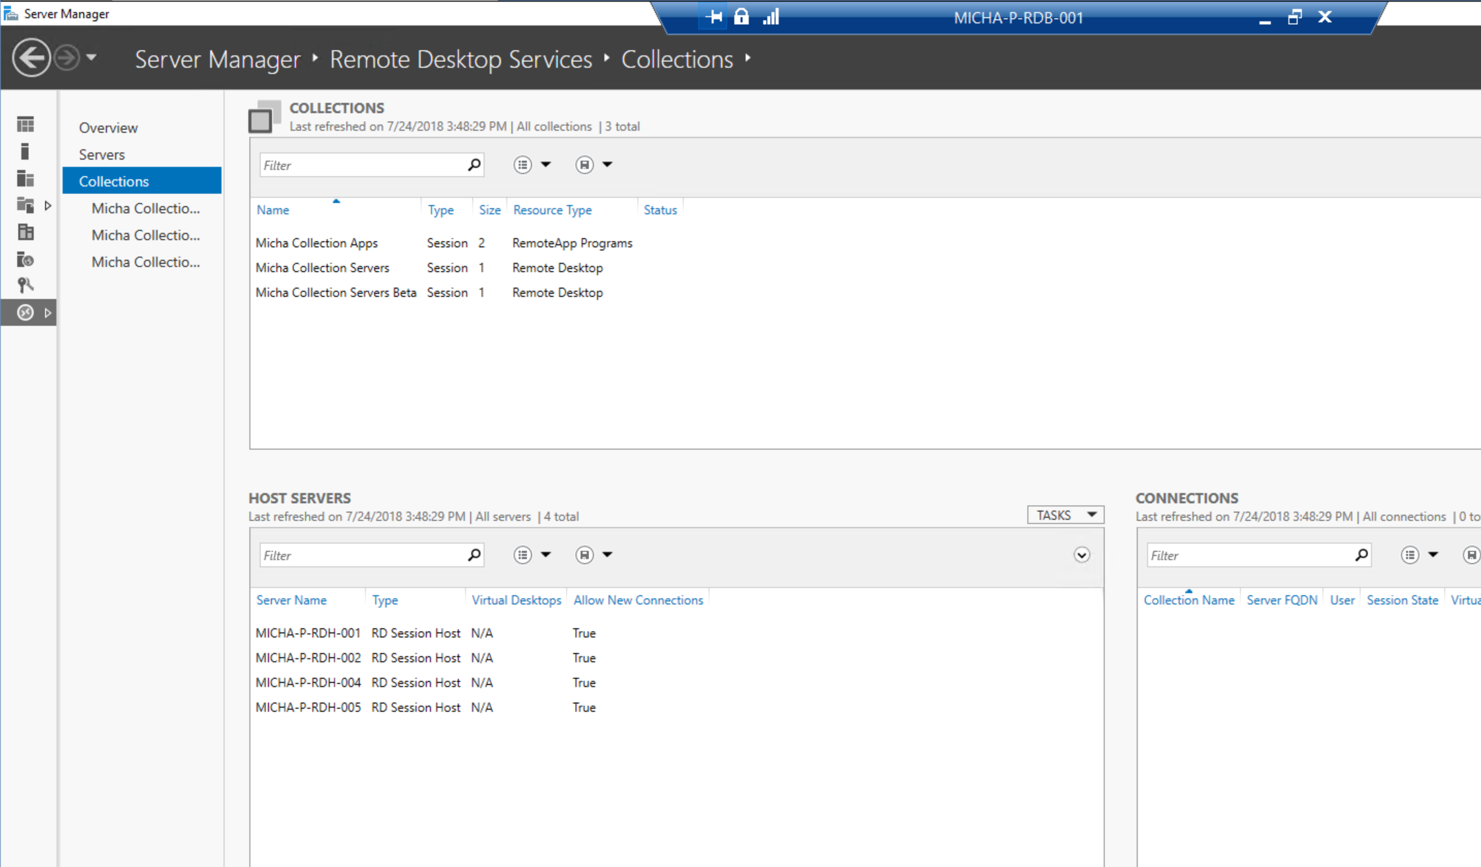Expand Host Servers saved queries arrow
Screen dimensions: 1481x867
pyautogui.click(x=607, y=555)
